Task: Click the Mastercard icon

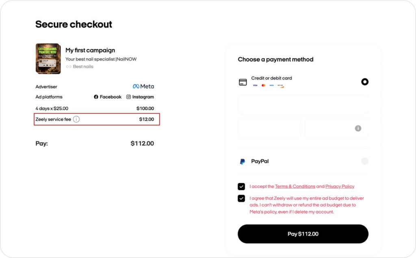Action: (x=264, y=85)
